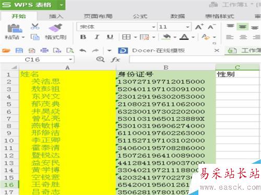Click the Copy icon below scissors

pos(35,37)
